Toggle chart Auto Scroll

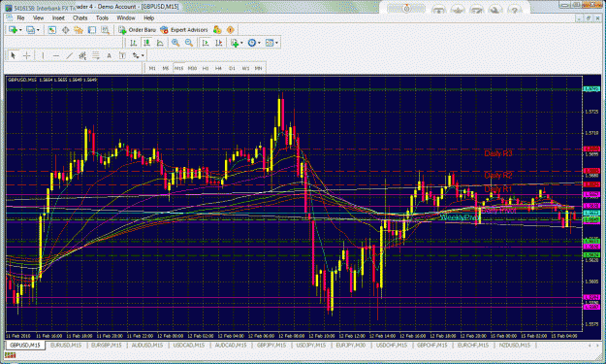pos(206,43)
